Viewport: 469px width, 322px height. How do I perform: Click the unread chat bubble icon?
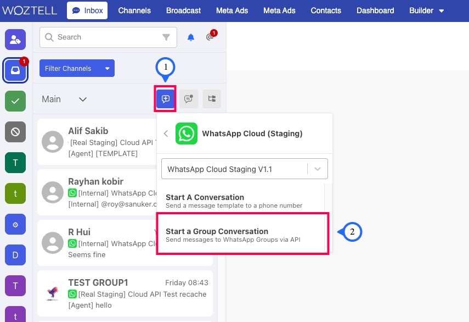pyautogui.click(x=189, y=99)
